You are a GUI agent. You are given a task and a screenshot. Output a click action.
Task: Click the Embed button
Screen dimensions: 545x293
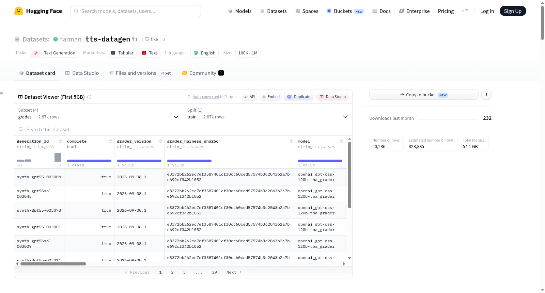point(271,97)
